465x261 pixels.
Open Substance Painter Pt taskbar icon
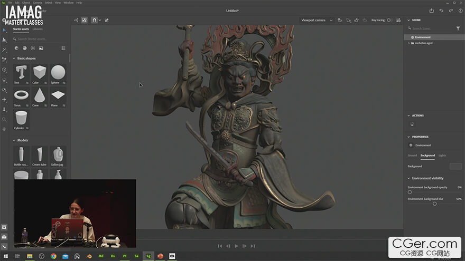pos(125,256)
